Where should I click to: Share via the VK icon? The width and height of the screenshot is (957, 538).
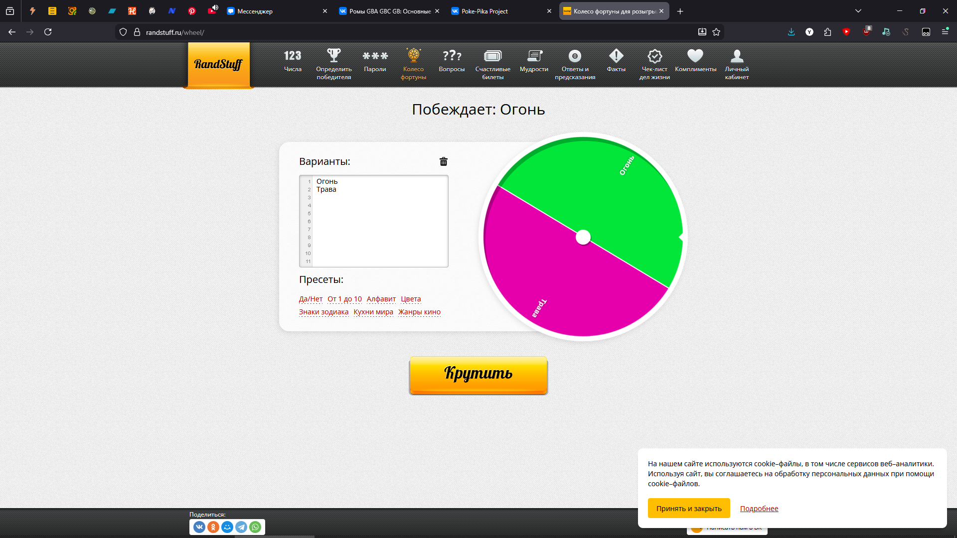(199, 527)
